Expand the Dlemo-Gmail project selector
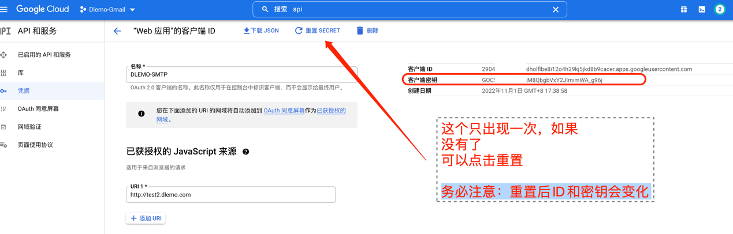733x234 pixels. tap(108, 9)
